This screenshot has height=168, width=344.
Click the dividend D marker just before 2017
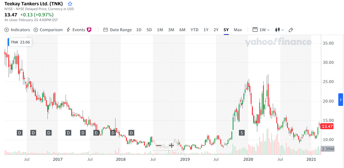click(x=49, y=132)
